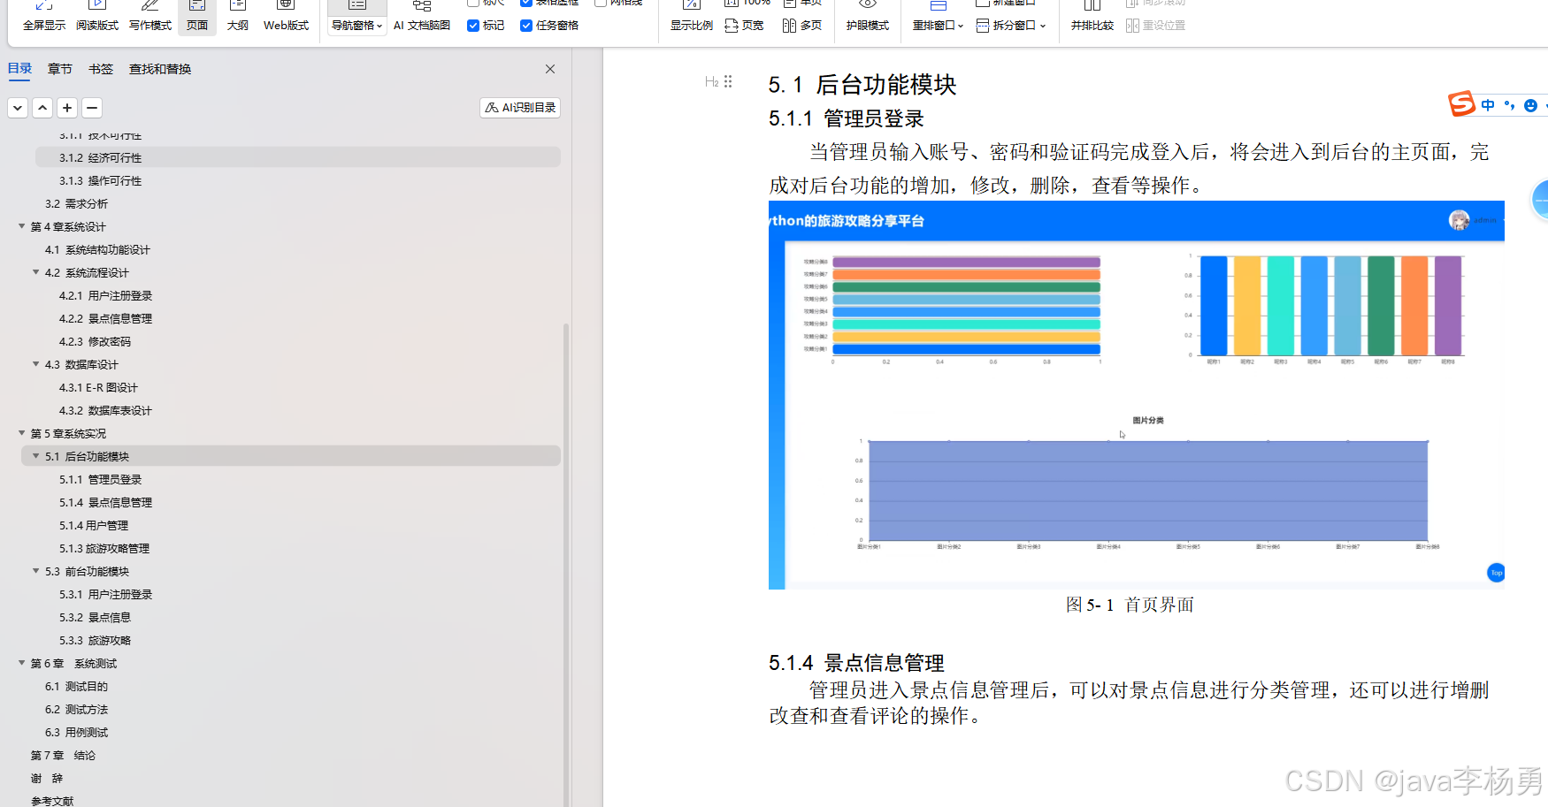Go to 谢辞 section in outline
This screenshot has height=807, width=1548.
[47, 778]
